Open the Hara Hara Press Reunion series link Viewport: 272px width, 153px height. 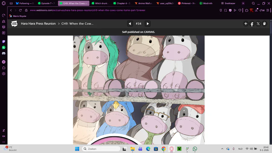38,24
